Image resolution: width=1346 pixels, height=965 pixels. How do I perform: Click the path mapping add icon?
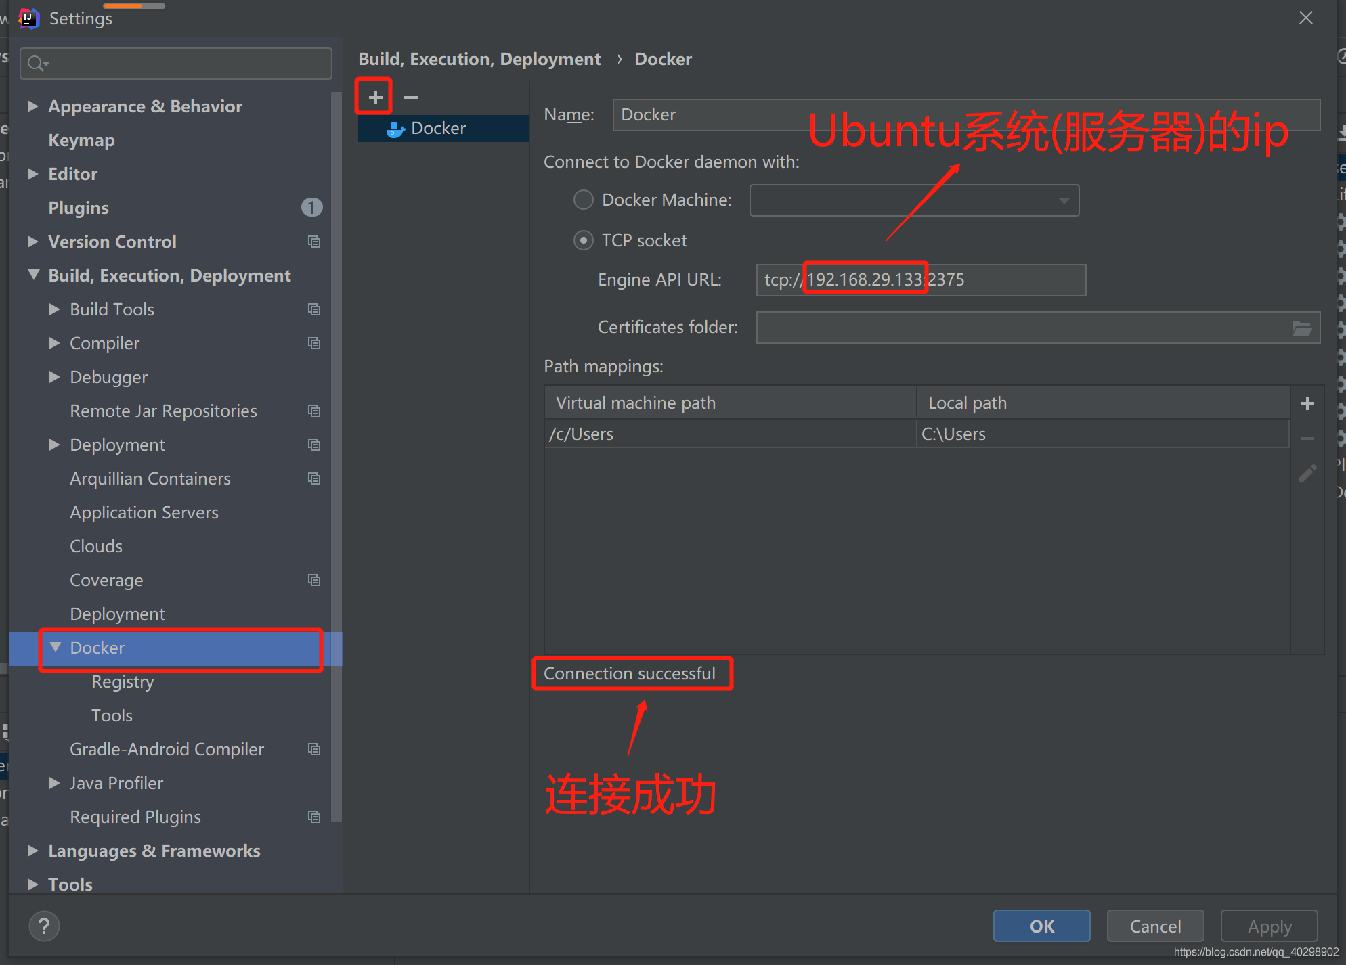pos(1307,403)
